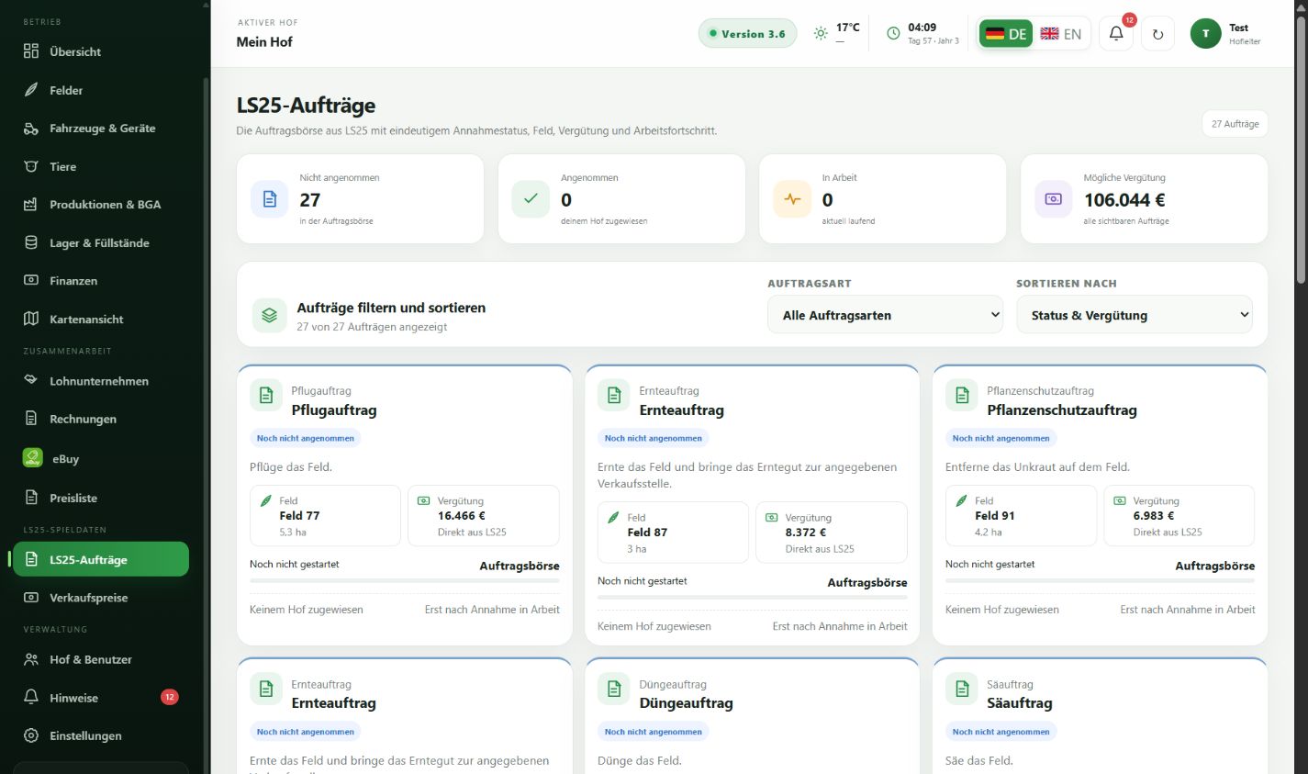Switch language to DE

click(1006, 34)
